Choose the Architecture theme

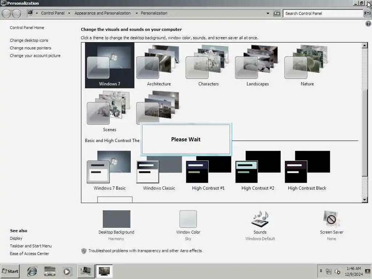pyautogui.click(x=159, y=65)
